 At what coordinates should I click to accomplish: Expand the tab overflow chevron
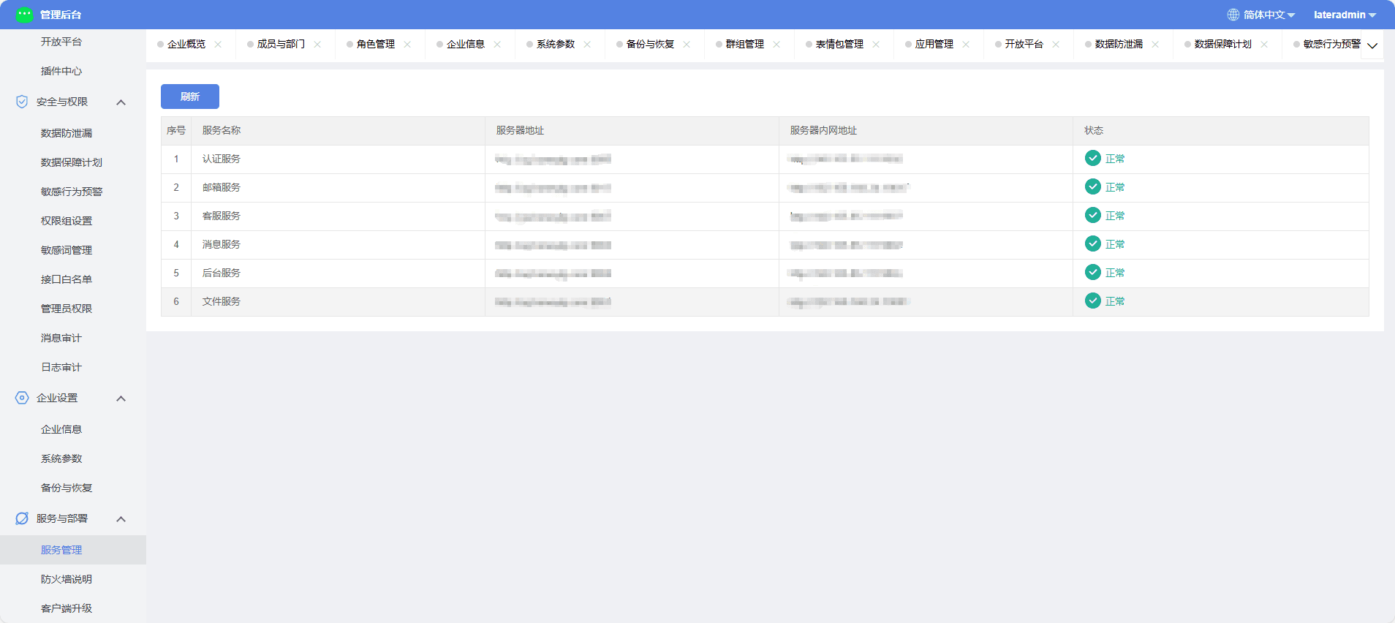[1372, 45]
